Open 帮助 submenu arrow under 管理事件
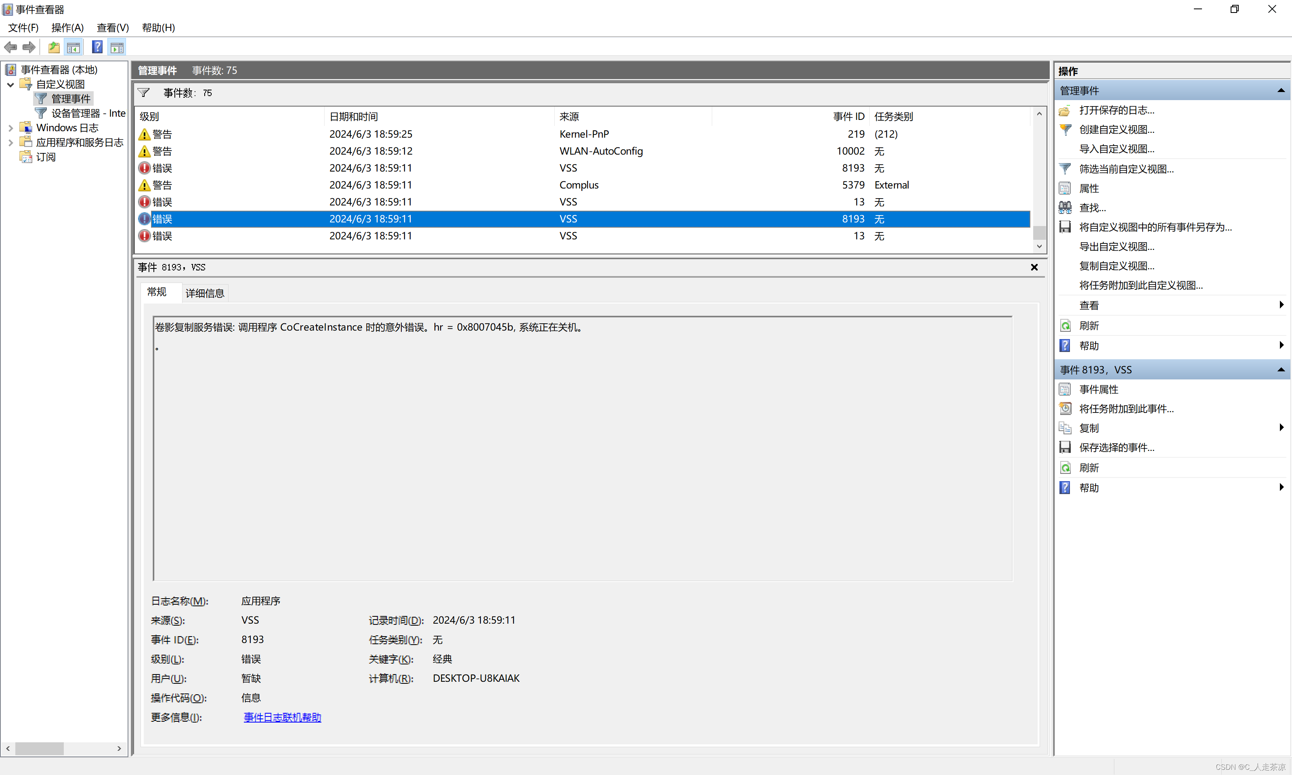Image resolution: width=1292 pixels, height=775 pixels. coord(1281,345)
